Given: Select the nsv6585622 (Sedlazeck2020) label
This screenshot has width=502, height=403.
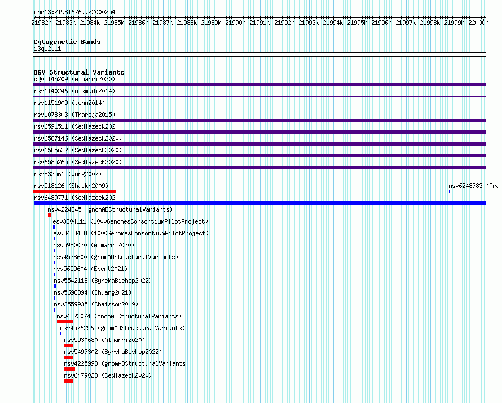Looking at the screenshot, I should point(78,150).
